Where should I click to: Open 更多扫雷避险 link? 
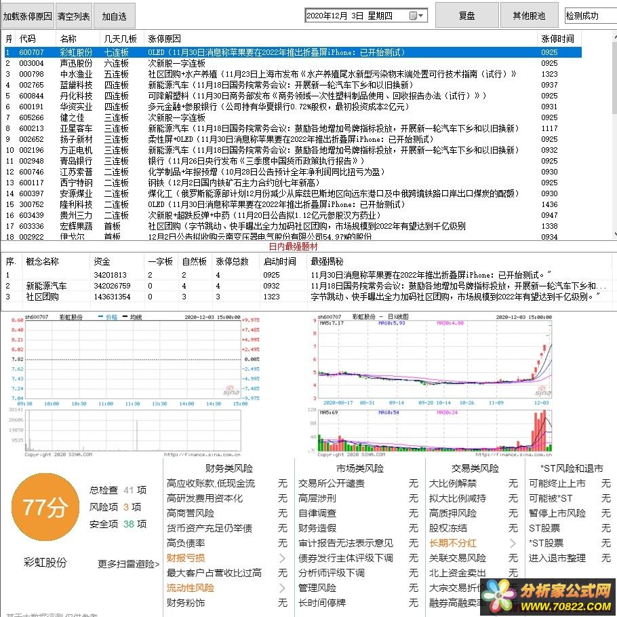[x=128, y=564]
